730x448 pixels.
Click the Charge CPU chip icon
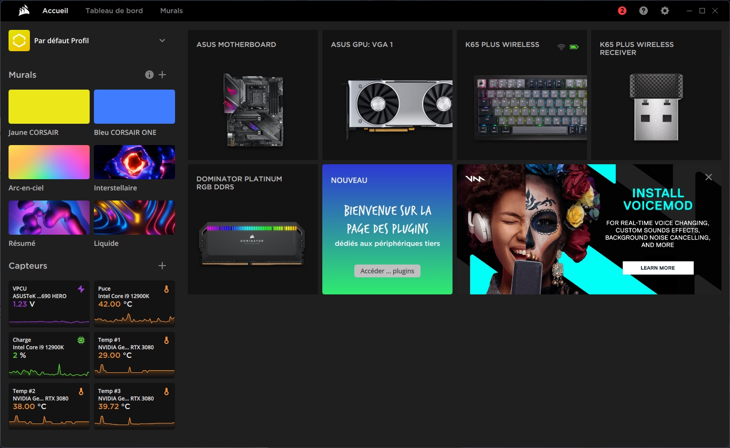[81, 340]
